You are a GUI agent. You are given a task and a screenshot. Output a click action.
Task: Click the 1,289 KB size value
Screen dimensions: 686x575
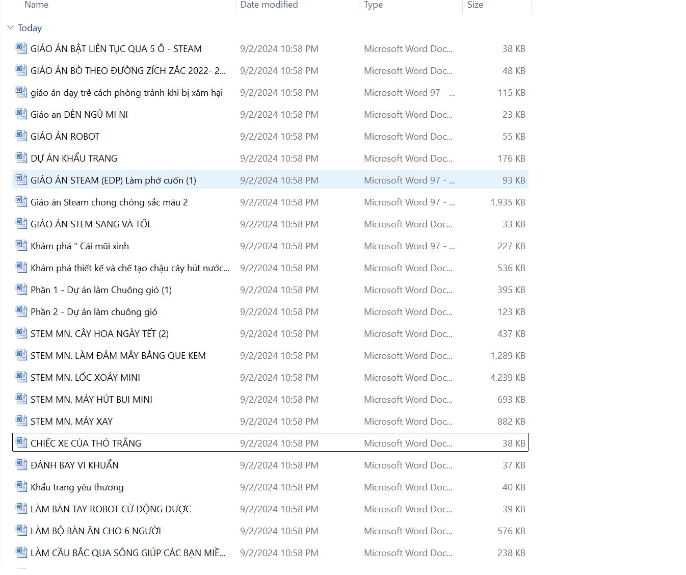508,356
